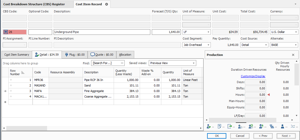
Task: Switch to the Cost Item Summary tab
Action: [17, 55]
